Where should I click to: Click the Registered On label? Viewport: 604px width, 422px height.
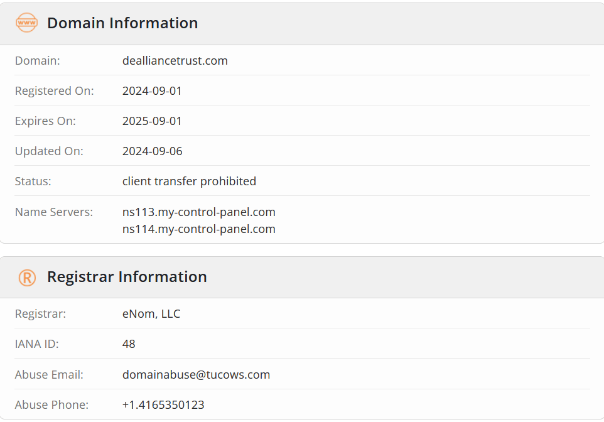pos(55,91)
